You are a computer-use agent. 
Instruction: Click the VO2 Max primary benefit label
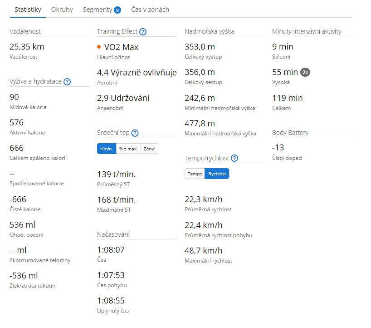[x=121, y=47]
